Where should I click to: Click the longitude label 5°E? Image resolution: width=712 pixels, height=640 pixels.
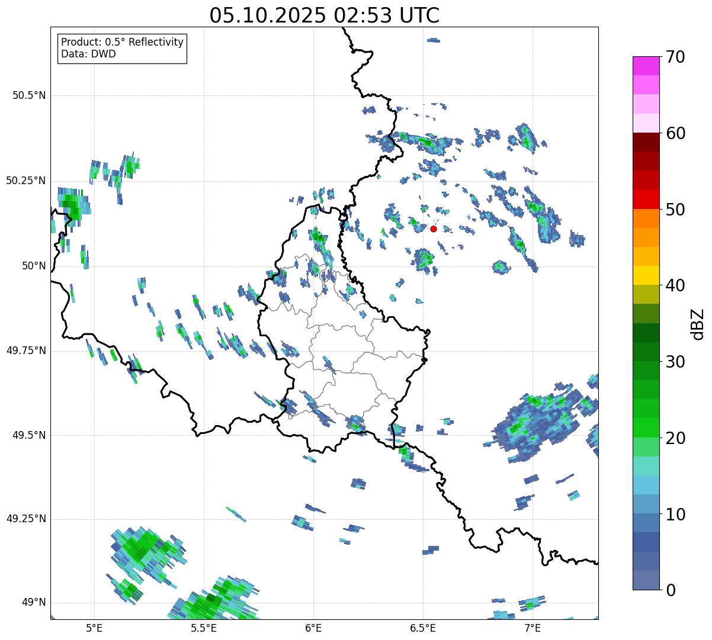(94, 629)
